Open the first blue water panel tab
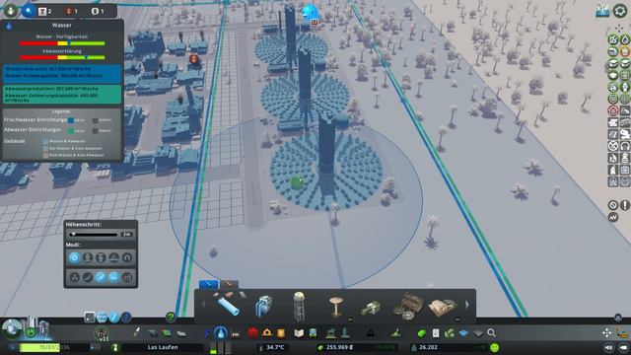631x355 pixels. click(x=209, y=284)
